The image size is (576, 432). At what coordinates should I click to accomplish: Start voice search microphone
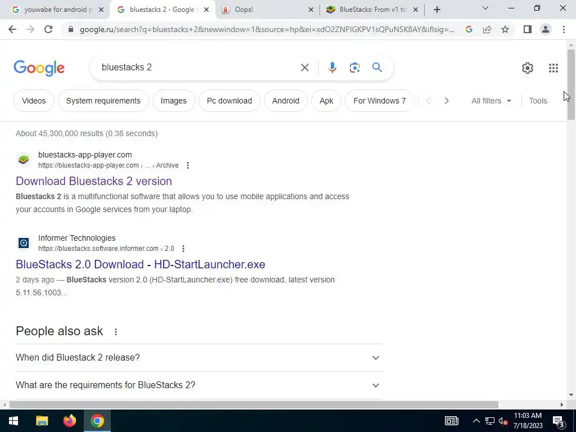tap(332, 67)
